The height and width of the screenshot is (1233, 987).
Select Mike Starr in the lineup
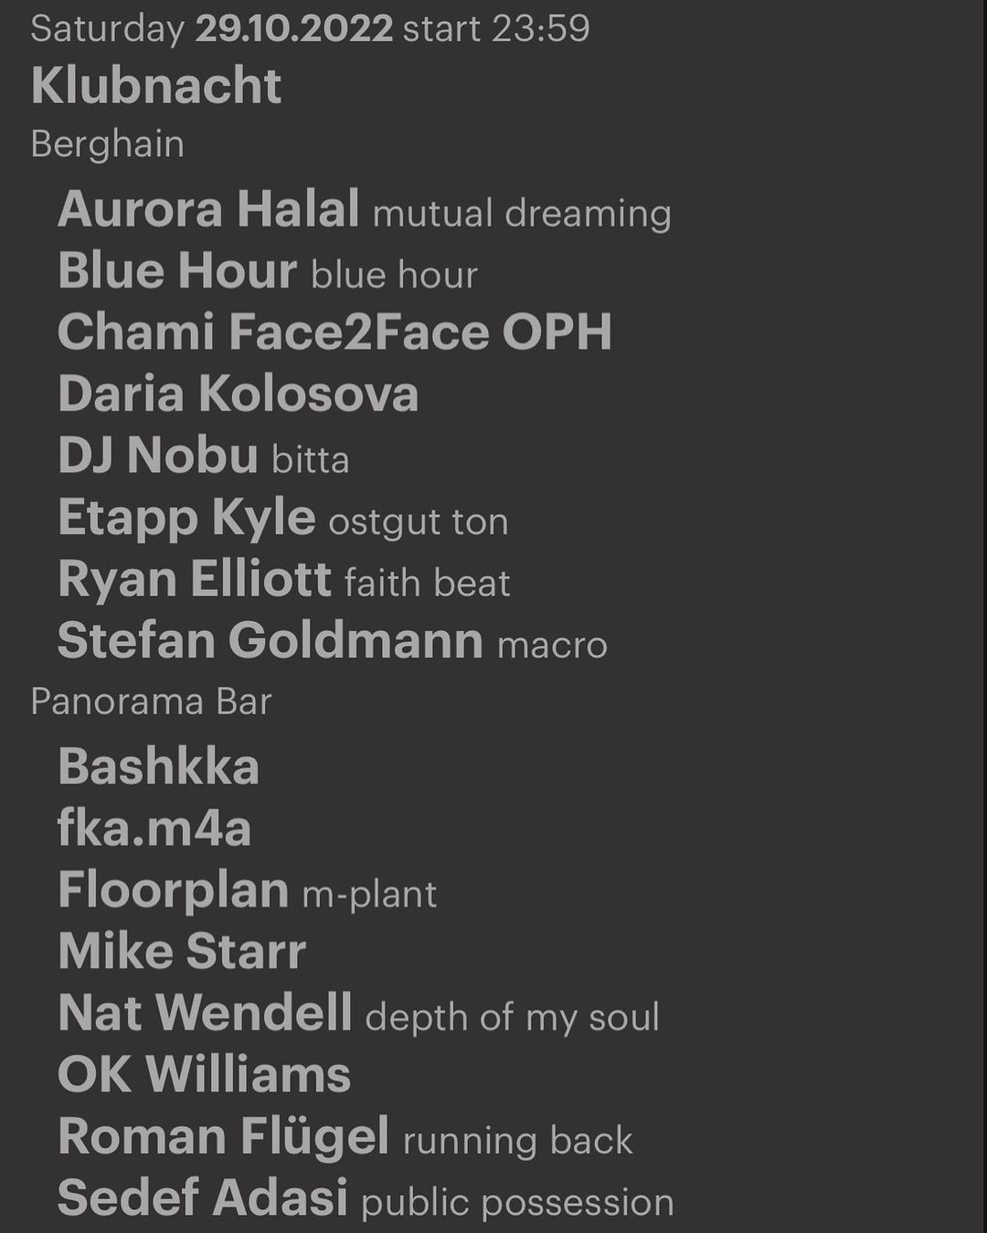[182, 952]
